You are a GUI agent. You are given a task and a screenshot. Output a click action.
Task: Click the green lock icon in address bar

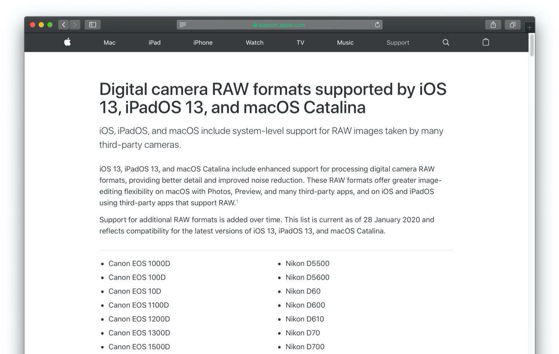click(x=255, y=25)
